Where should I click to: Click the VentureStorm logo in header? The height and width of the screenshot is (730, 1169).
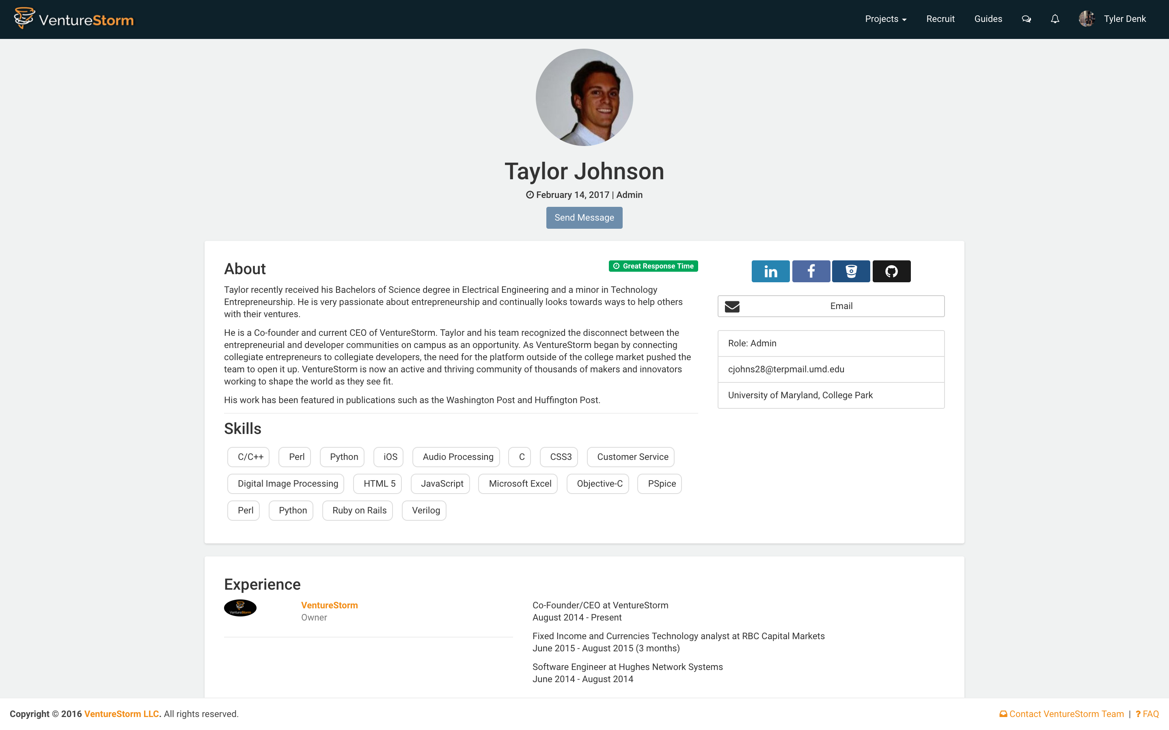(74, 19)
